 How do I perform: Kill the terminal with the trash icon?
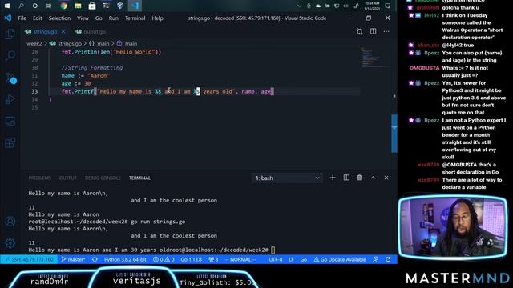click(360, 178)
